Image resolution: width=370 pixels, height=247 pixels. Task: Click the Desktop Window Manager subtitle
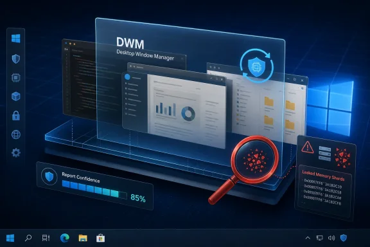145,55
